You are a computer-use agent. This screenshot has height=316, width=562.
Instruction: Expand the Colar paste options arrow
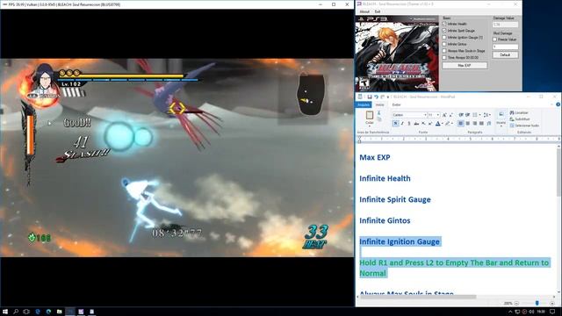pos(369,126)
